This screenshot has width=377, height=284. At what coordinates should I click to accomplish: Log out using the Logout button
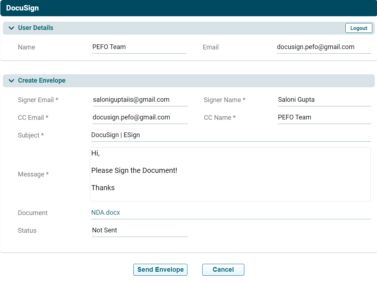click(358, 28)
